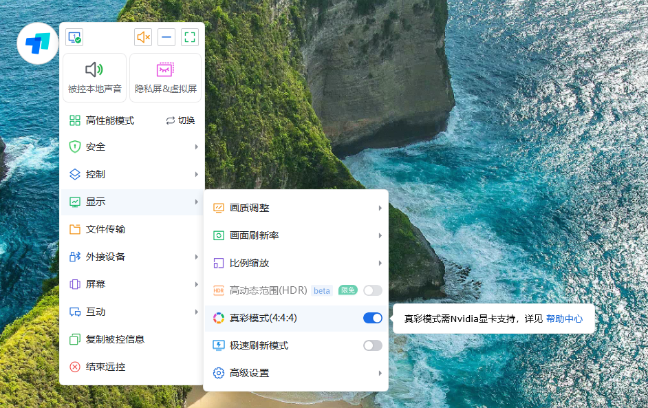This screenshot has width=648, height=408.
Task: Click the 屏幕 menu label
Action: click(96, 284)
